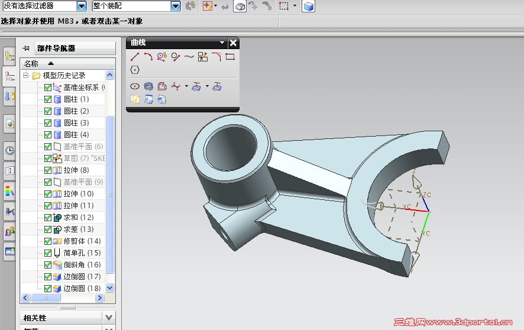Viewport: 524px width, 330px height.
Task: Open the 没有选择过滤器 selection filter dropdown
Action: click(x=82, y=6)
